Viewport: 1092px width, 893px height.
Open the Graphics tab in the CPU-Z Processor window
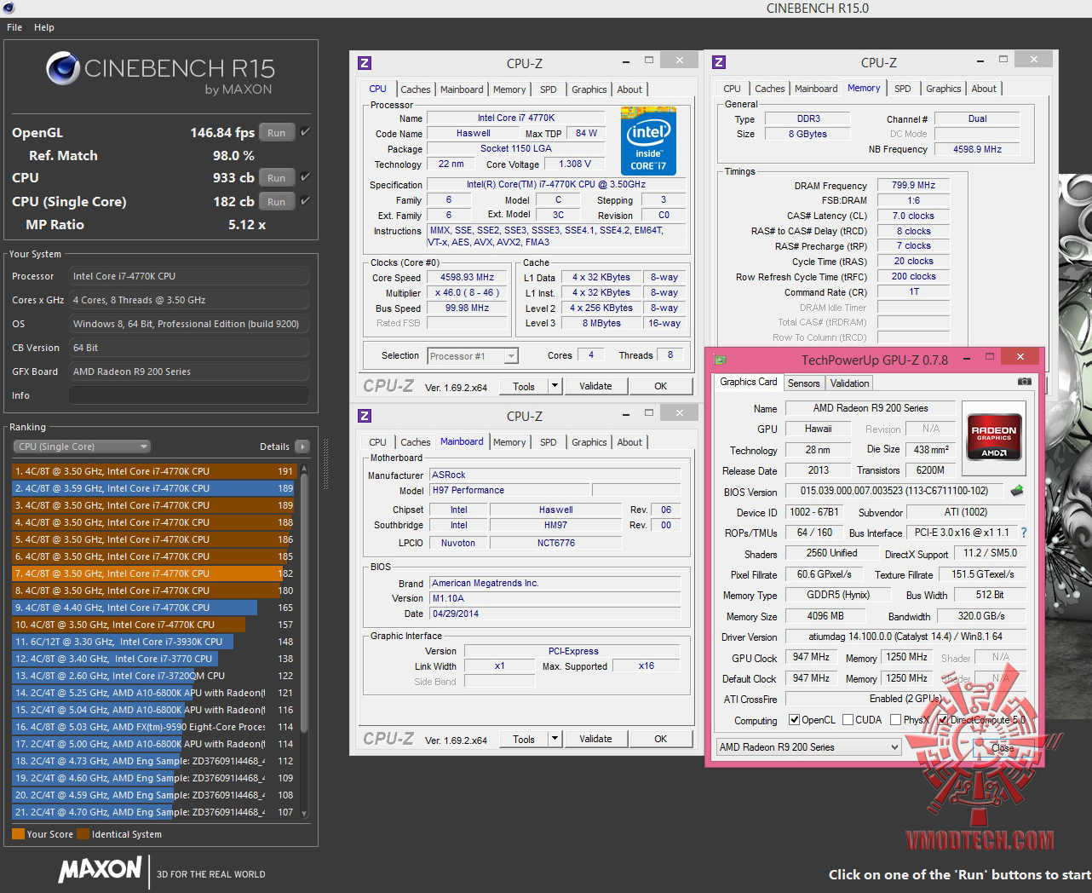[x=589, y=89]
